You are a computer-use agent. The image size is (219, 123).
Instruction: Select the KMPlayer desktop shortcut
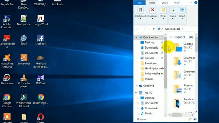pyautogui.click(x=41, y=80)
